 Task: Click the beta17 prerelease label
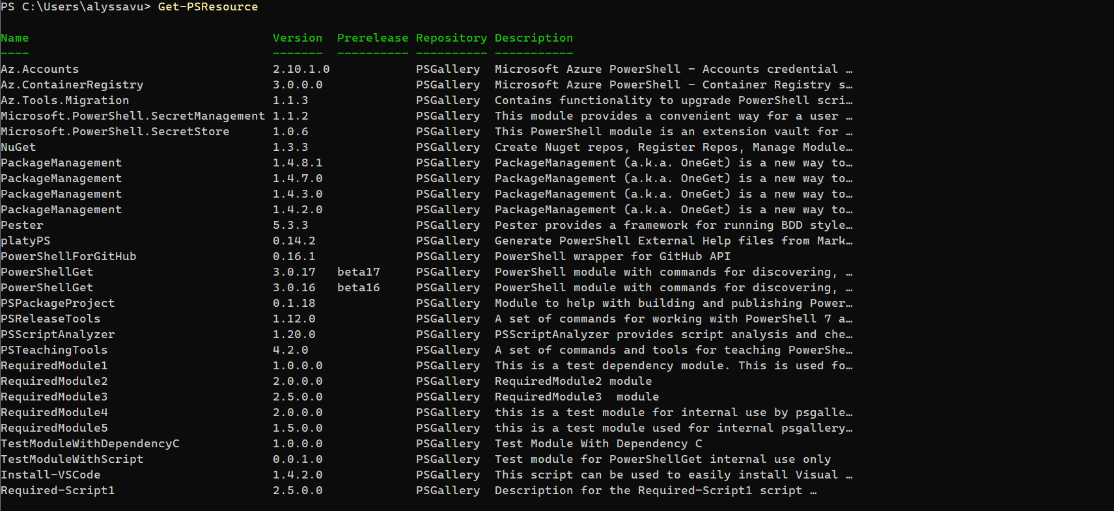point(359,272)
